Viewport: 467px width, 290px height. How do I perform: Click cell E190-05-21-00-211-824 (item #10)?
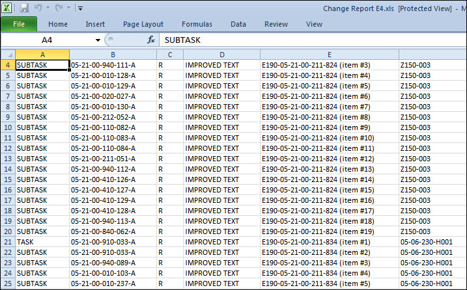click(x=330, y=138)
